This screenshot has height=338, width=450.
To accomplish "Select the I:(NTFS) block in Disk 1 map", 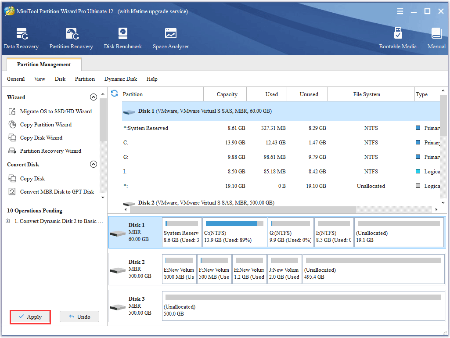I will [334, 232].
